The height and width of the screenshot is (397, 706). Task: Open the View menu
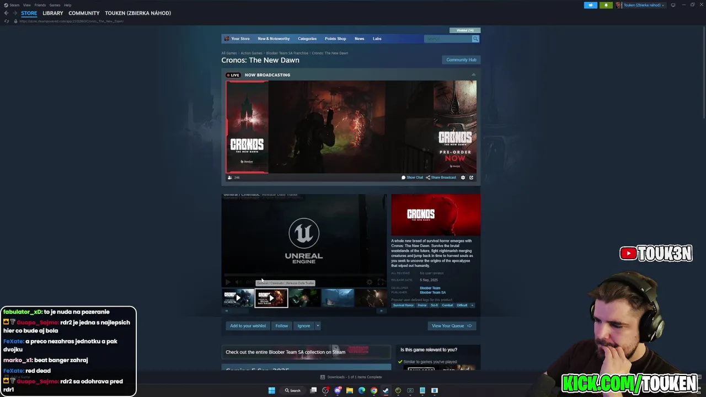click(27, 5)
